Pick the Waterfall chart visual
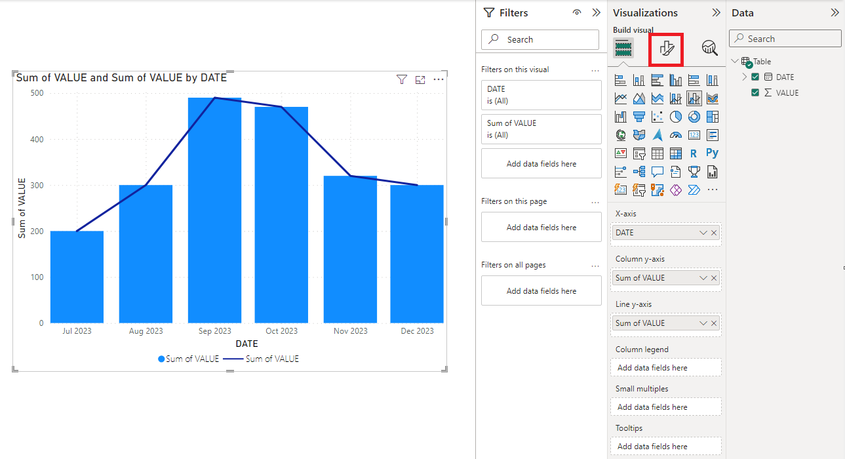 621,117
